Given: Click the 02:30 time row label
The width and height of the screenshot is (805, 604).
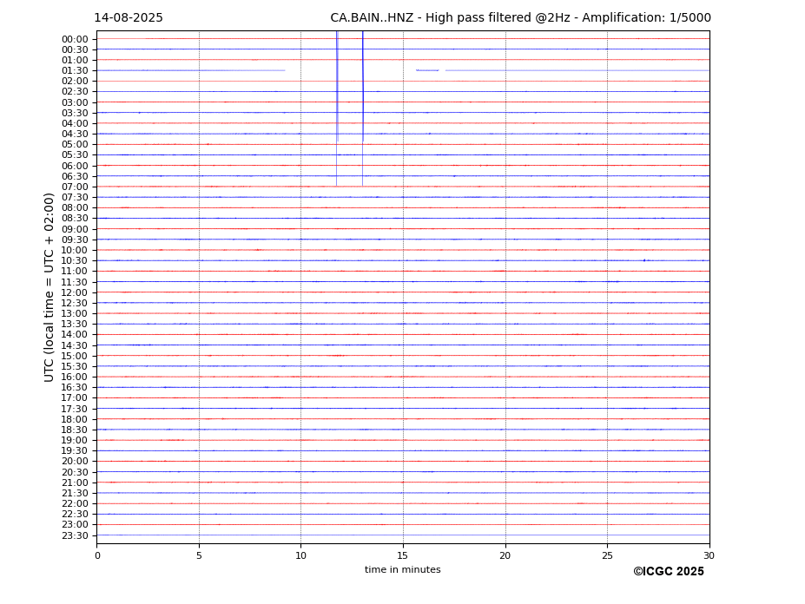Looking at the screenshot, I should tap(75, 92).
